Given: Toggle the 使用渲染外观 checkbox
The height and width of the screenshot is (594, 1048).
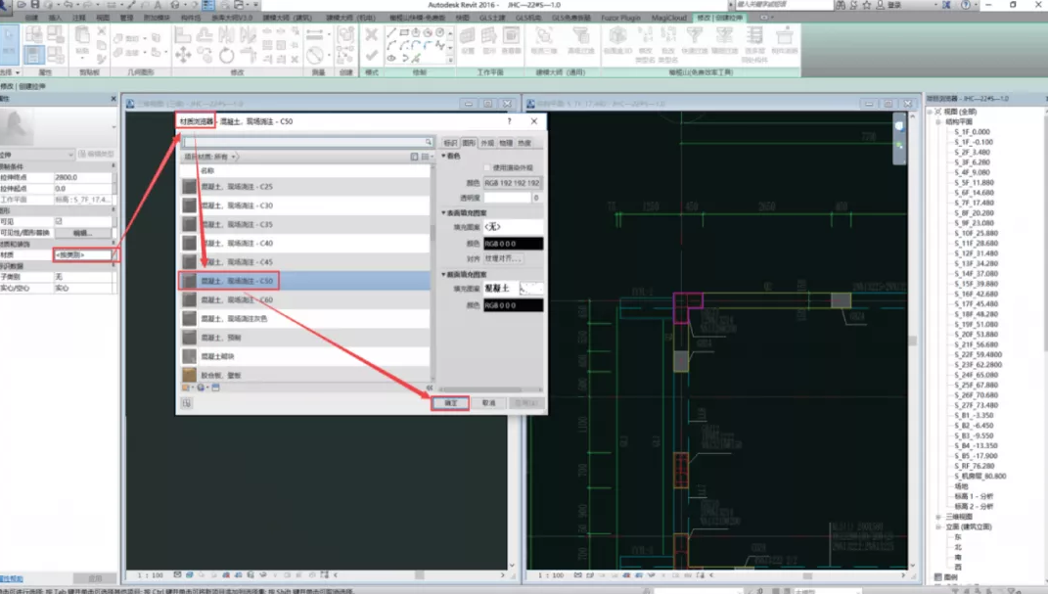Looking at the screenshot, I should click(488, 168).
